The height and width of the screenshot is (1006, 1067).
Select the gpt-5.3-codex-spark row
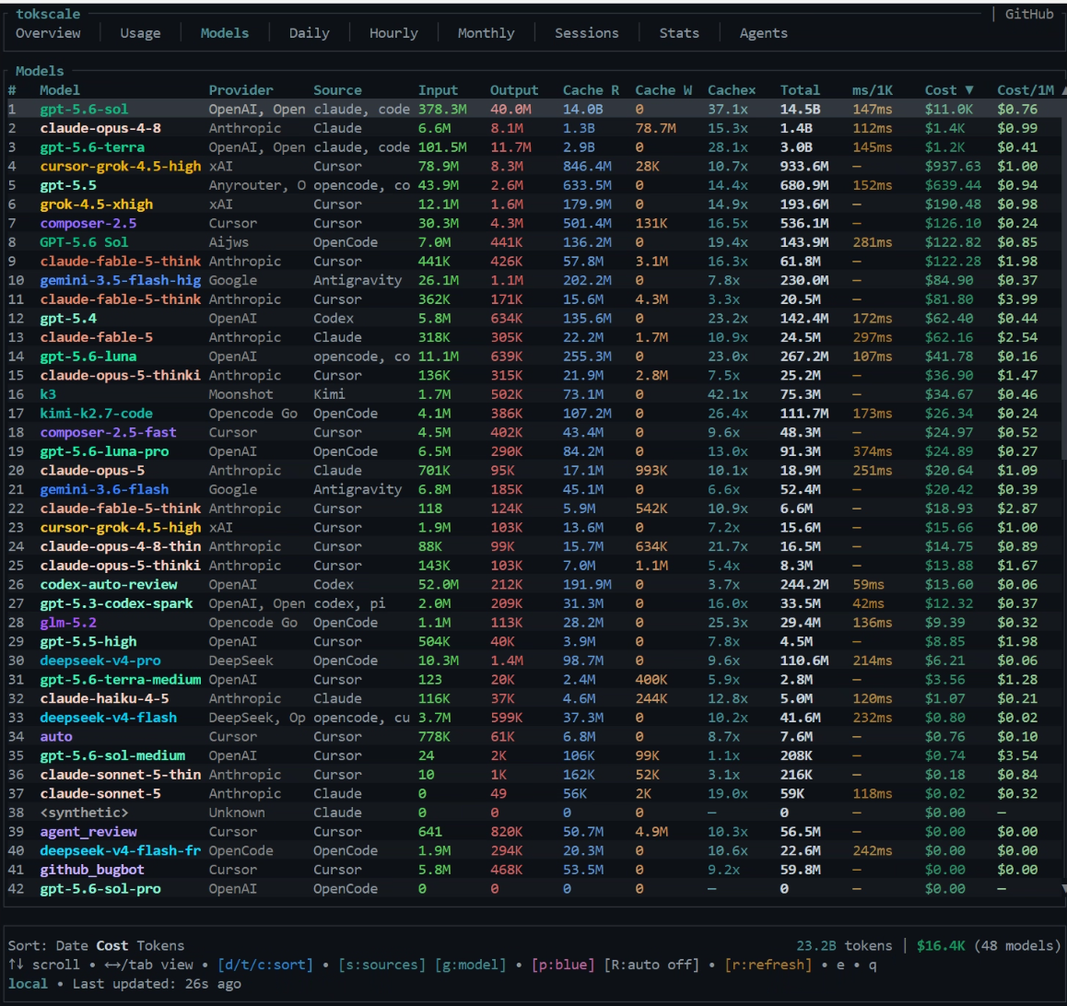(533, 603)
